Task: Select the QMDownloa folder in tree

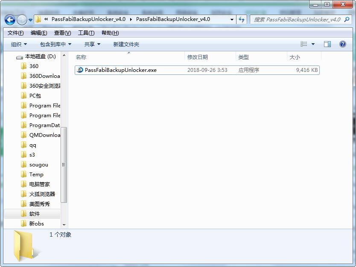Action: 45,135
